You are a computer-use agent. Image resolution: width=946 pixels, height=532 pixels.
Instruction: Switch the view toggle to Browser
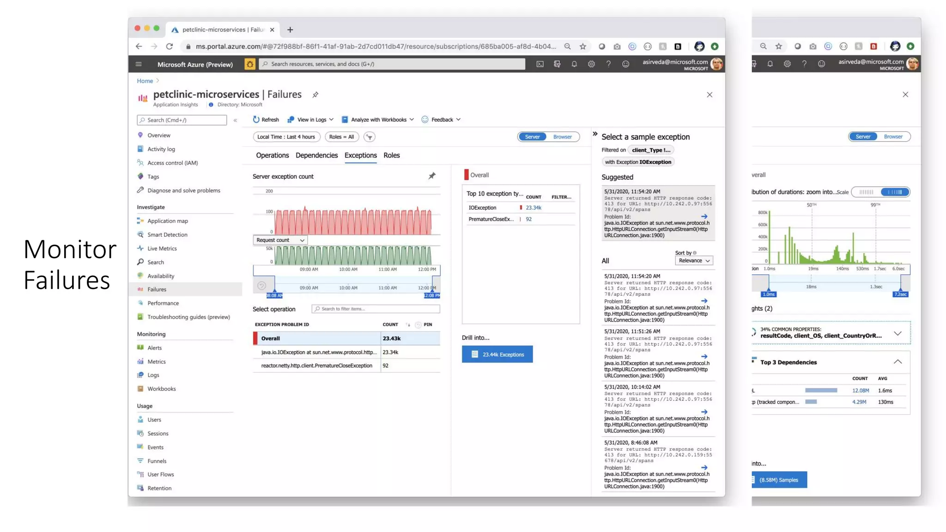562,137
